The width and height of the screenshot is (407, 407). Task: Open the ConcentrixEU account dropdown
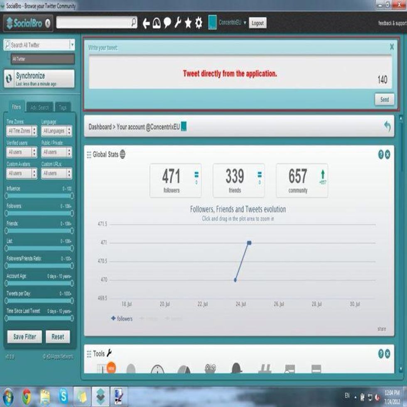tap(245, 23)
